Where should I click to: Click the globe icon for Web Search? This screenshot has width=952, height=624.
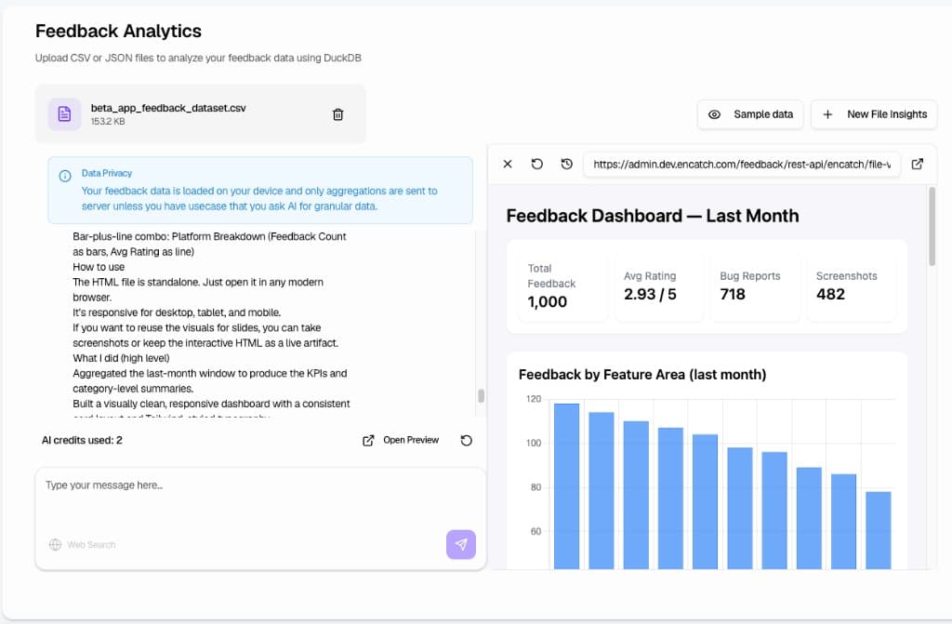(x=55, y=544)
